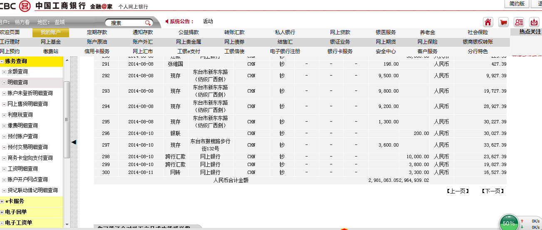Open the 通知存款 menu
Screen dimensions: 542x230
[143, 32]
